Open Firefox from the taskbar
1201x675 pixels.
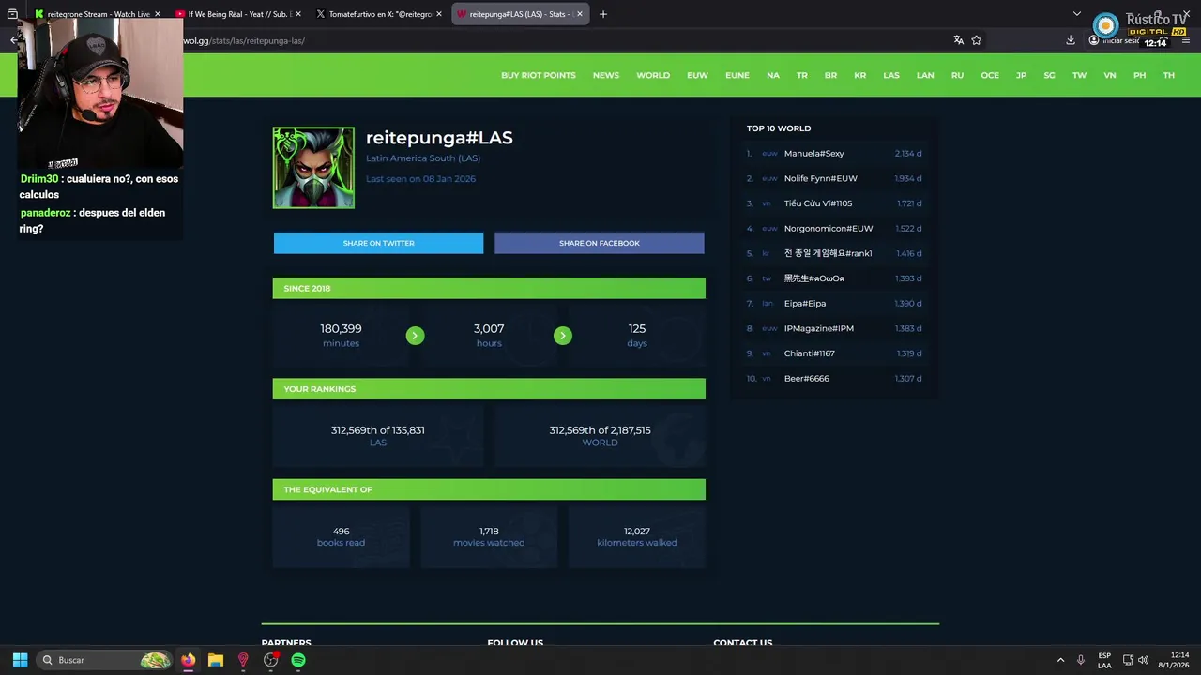(189, 660)
